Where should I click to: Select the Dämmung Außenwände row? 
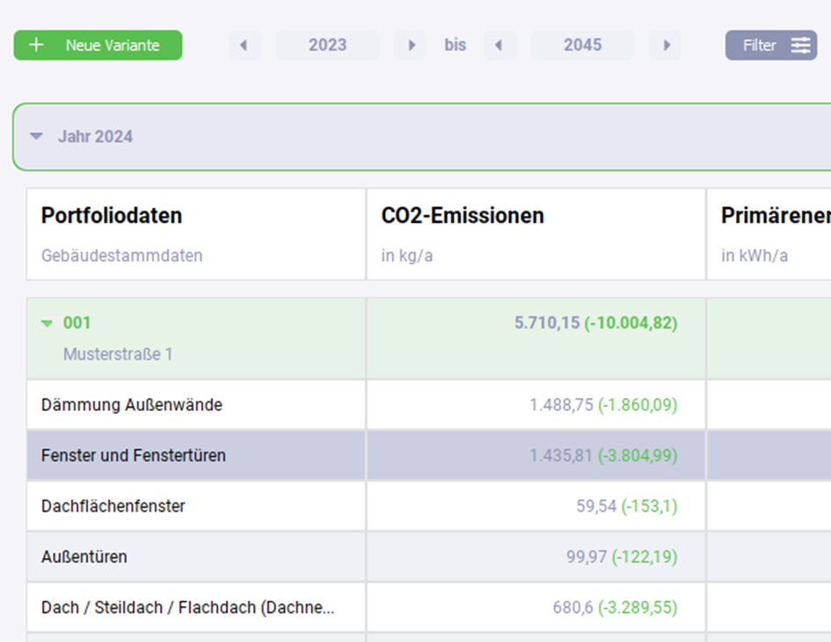click(132, 405)
